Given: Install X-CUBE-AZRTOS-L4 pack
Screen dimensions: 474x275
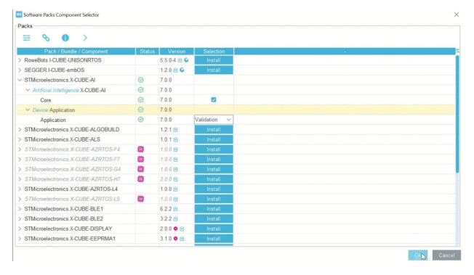Looking at the screenshot, I should [x=214, y=189].
